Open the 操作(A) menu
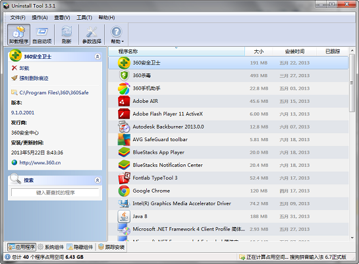Viewport: 359px width, 264px height. click(x=40, y=17)
